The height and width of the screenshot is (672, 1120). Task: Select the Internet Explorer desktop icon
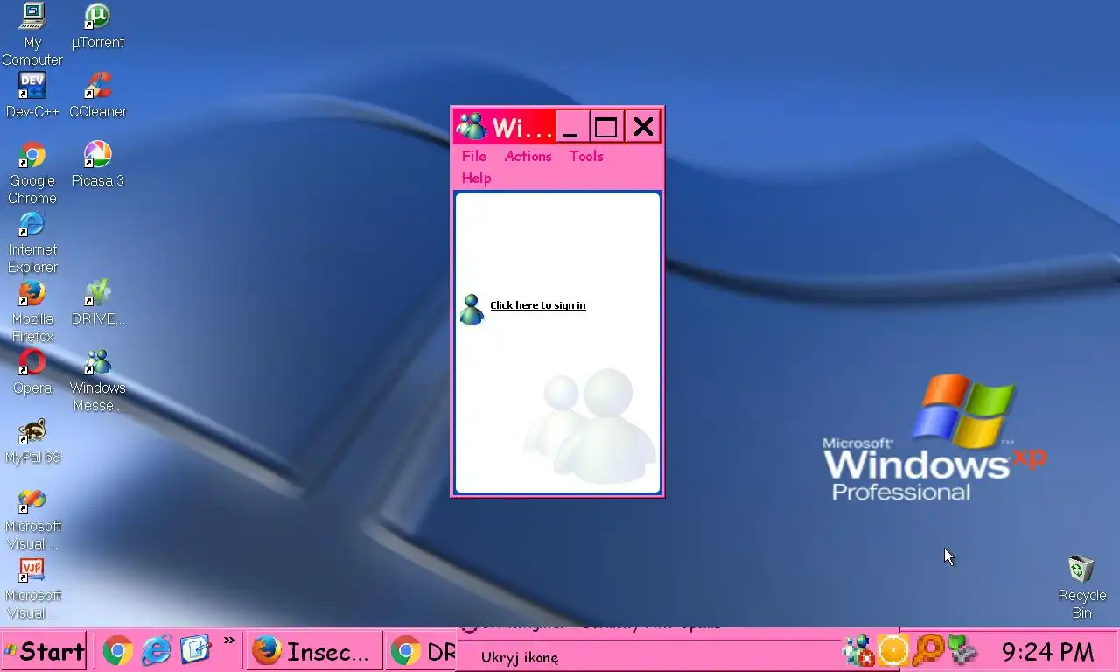point(32,241)
